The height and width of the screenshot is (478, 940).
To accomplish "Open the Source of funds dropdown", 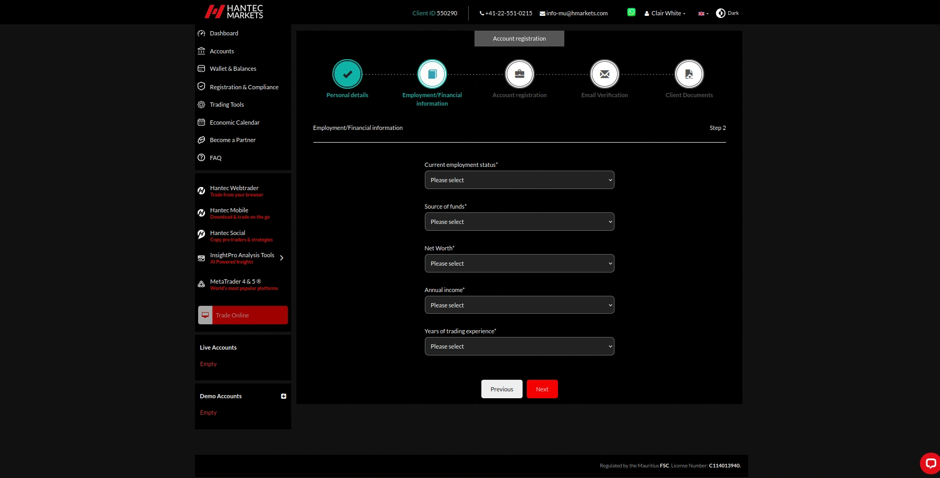I will 519,221.
